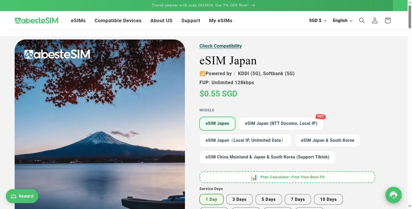
Task: Go to My eSIMs
Action: point(221,20)
